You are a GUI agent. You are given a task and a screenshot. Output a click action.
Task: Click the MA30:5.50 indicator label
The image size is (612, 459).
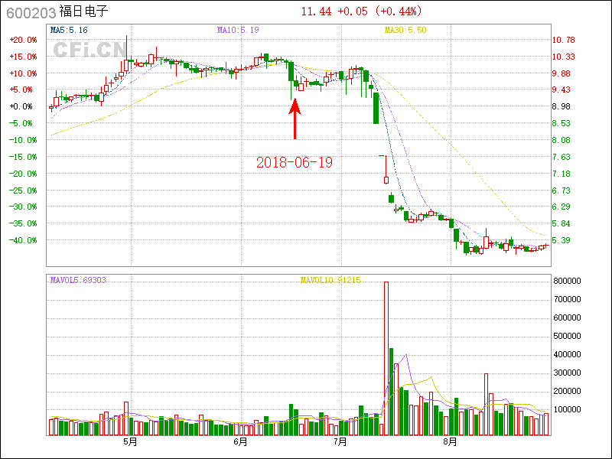click(405, 30)
